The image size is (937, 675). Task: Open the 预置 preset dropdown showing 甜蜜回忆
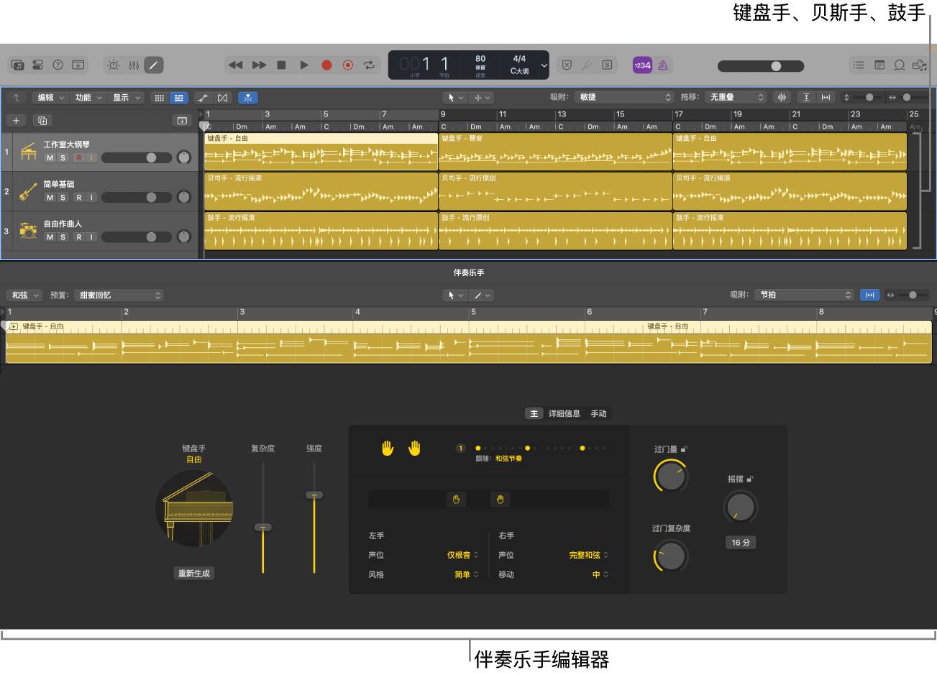coord(119,295)
